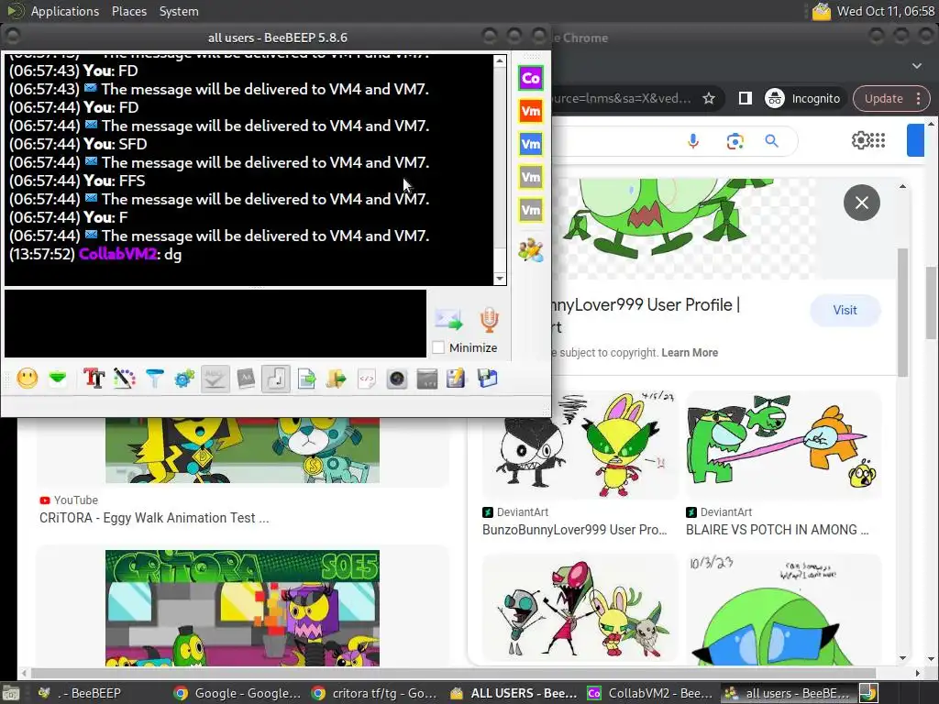This screenshot has width=939, height=704.
Task: Open chat settings gear icon in BeeBEEP
Action: pos(184,379)
